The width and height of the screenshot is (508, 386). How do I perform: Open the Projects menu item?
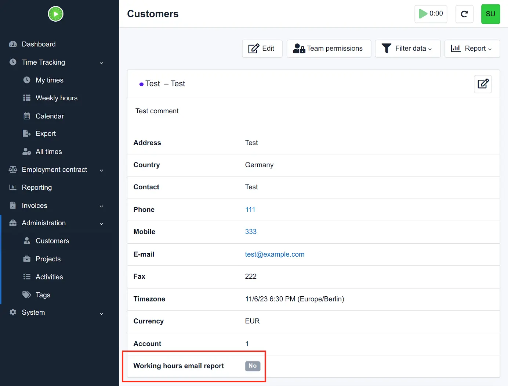(48, 259)
